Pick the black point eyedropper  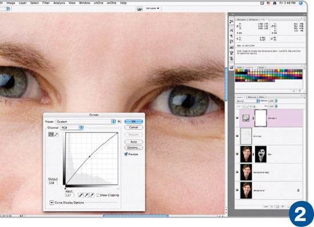[x=80, y=195]
